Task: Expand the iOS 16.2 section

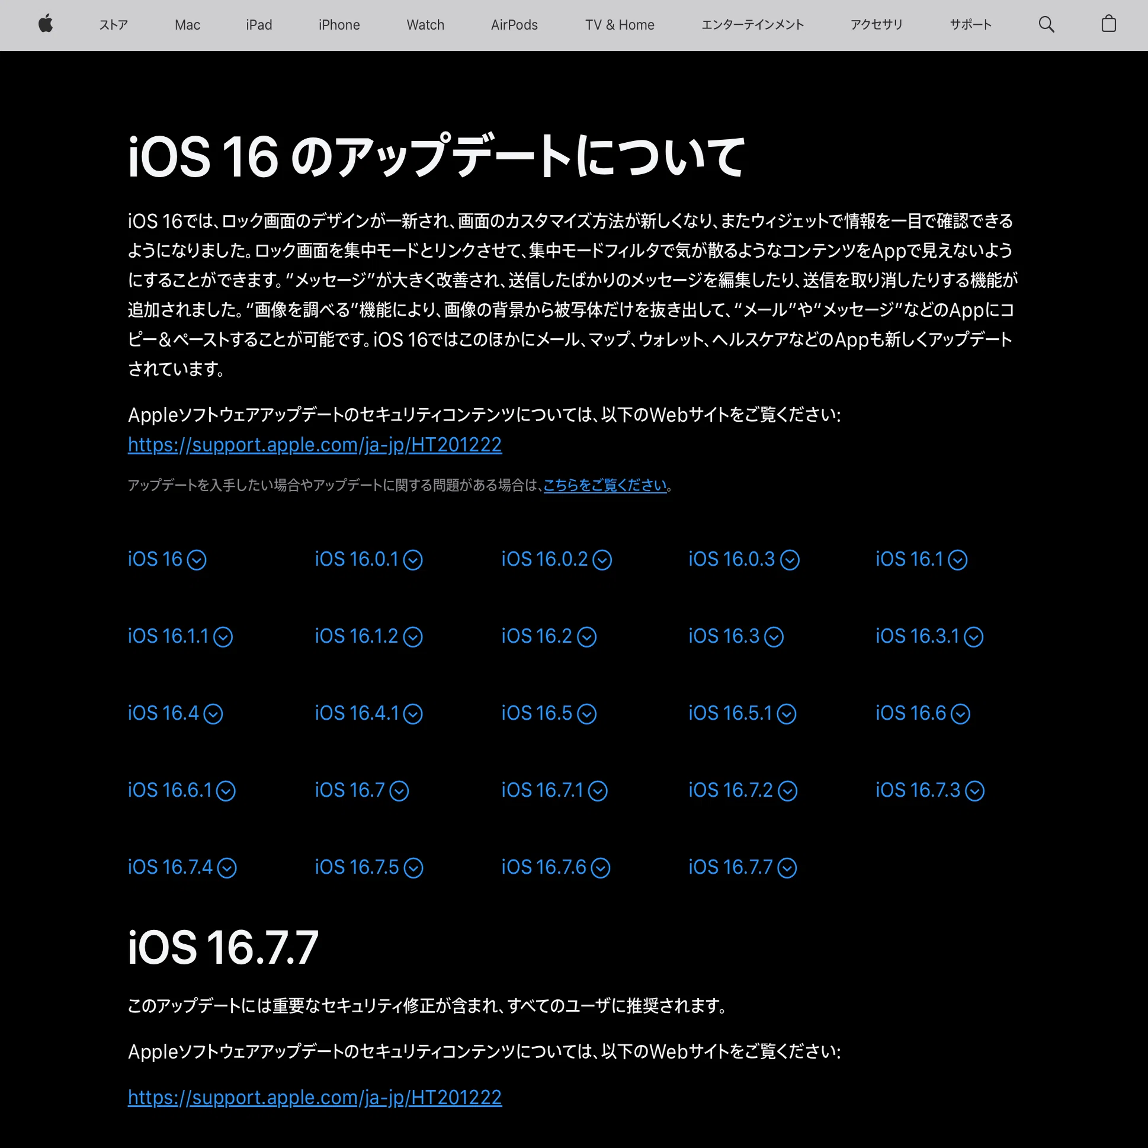Action: pos(549,636)
